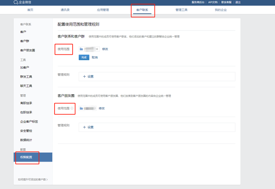Viewport: 275px width, 189px height.
Task: Switch to the 通讯录 tab
Action: 67,9
